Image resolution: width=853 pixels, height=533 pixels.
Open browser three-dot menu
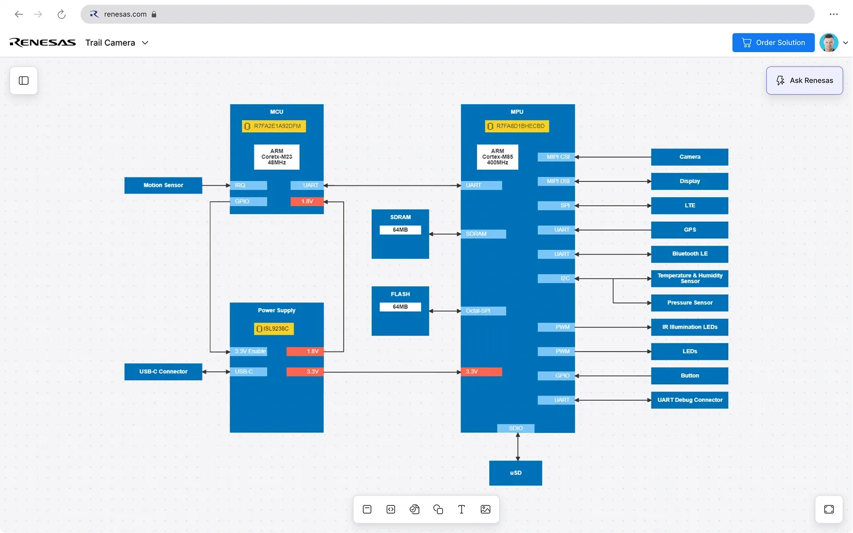click(x=834, y=14)
